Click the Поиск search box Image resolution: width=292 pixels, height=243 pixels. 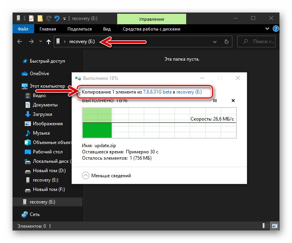click(x=256, y=41)
